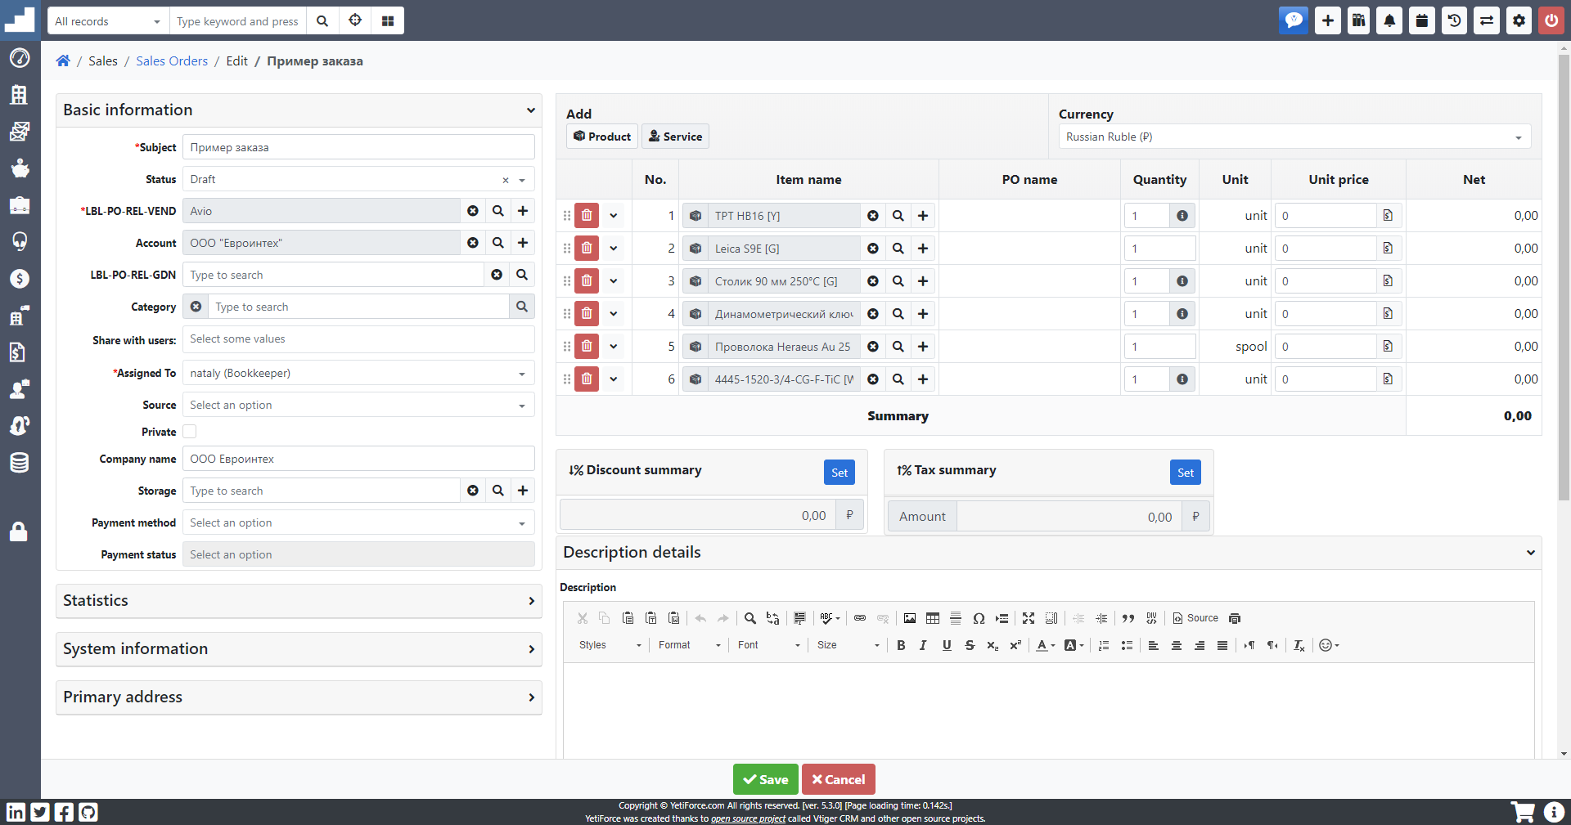The height and width of the screenshot is (825, 1571).
Task: Click the open source project link
Action: [x=748, y=818]
